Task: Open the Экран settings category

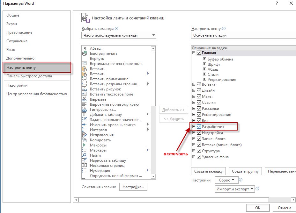Action: [37, 24]
